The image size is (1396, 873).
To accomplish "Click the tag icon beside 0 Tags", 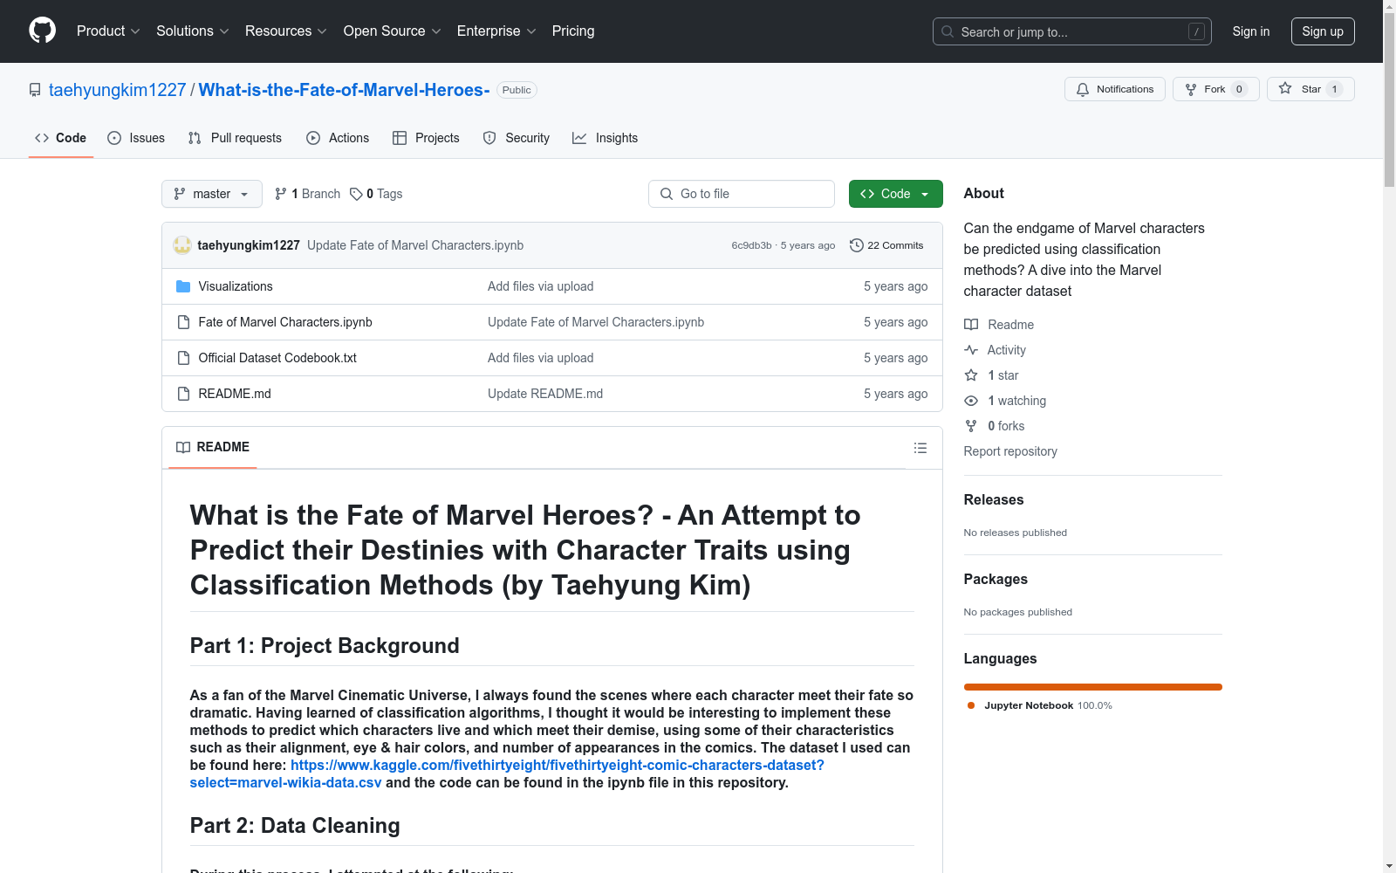I will tap(356, 194).
